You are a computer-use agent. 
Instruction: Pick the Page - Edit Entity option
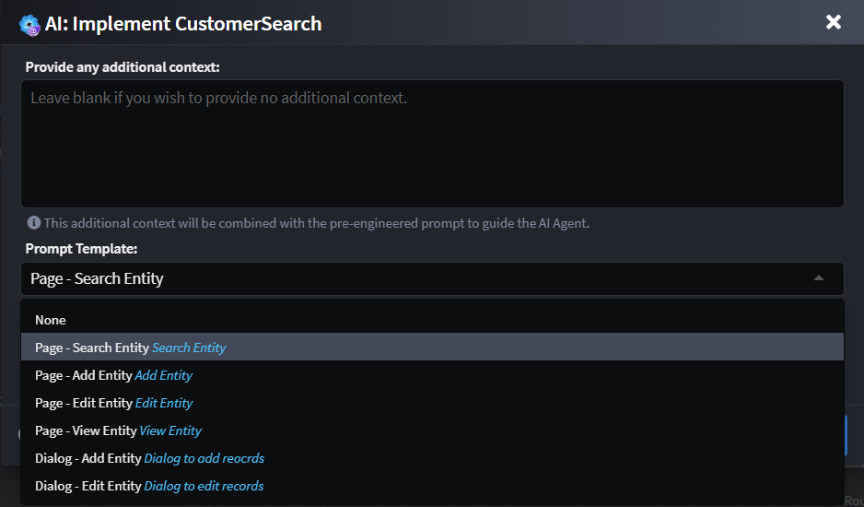click(x=84, y=403)
